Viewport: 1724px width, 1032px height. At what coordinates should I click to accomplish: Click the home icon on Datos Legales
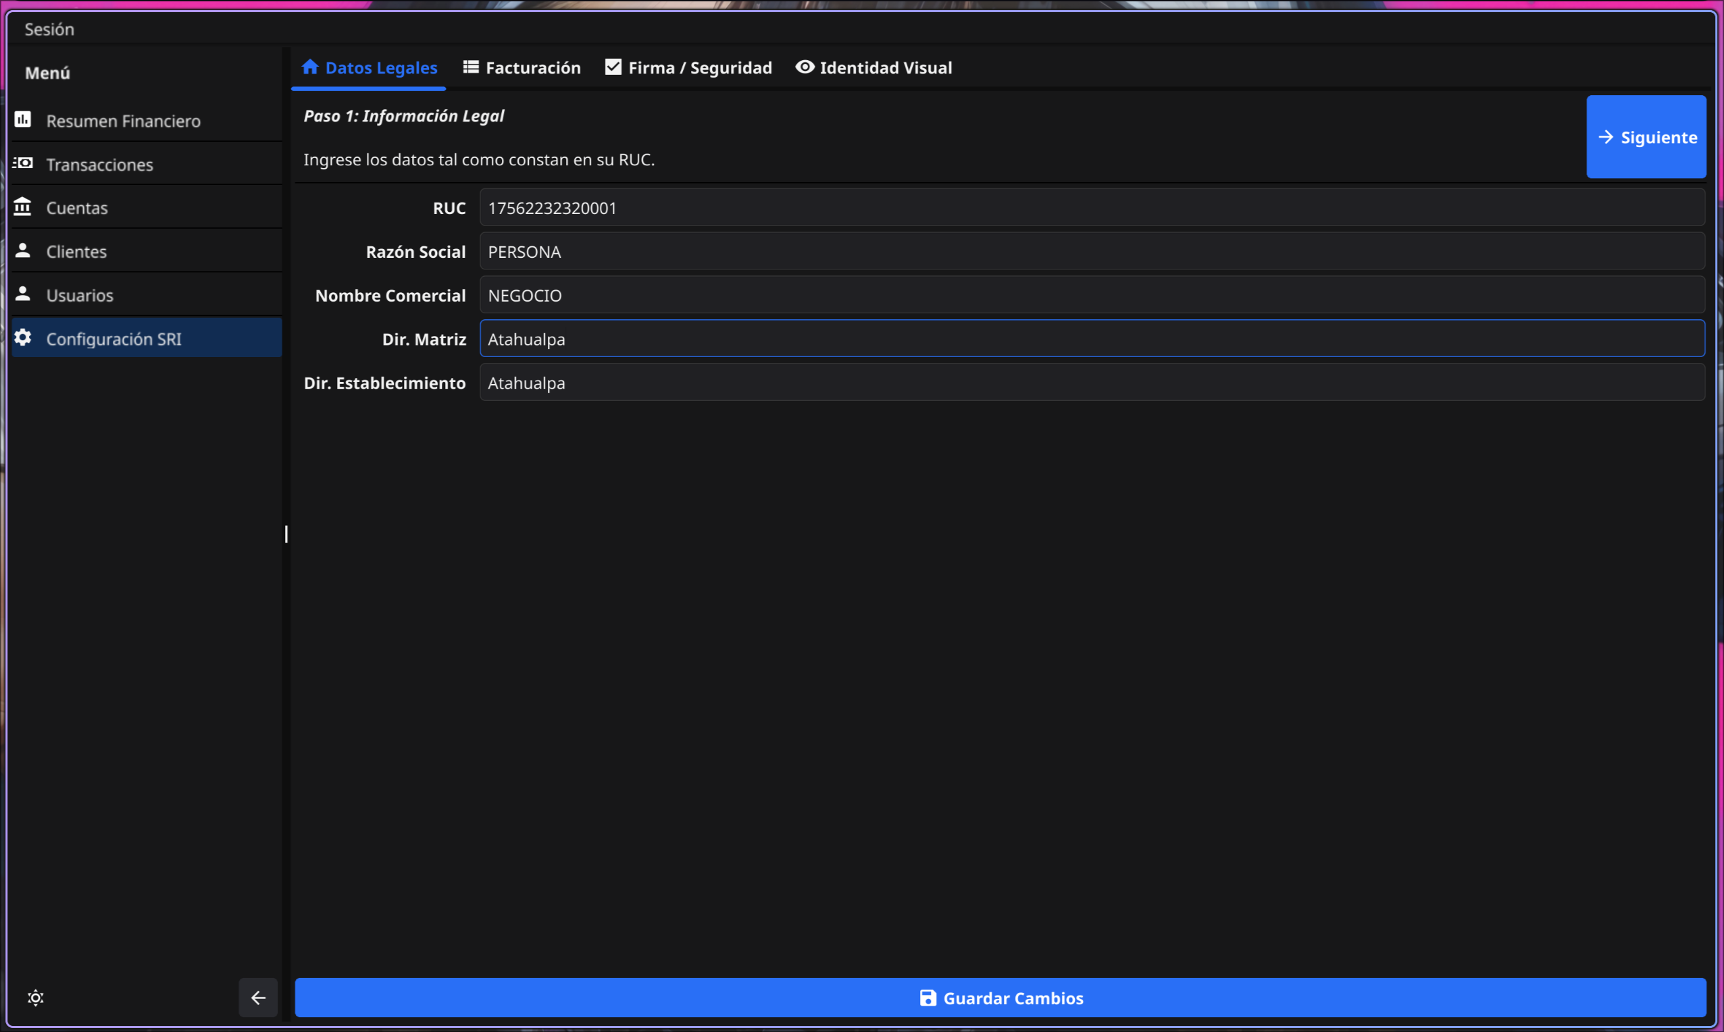(x=311, y=66)
